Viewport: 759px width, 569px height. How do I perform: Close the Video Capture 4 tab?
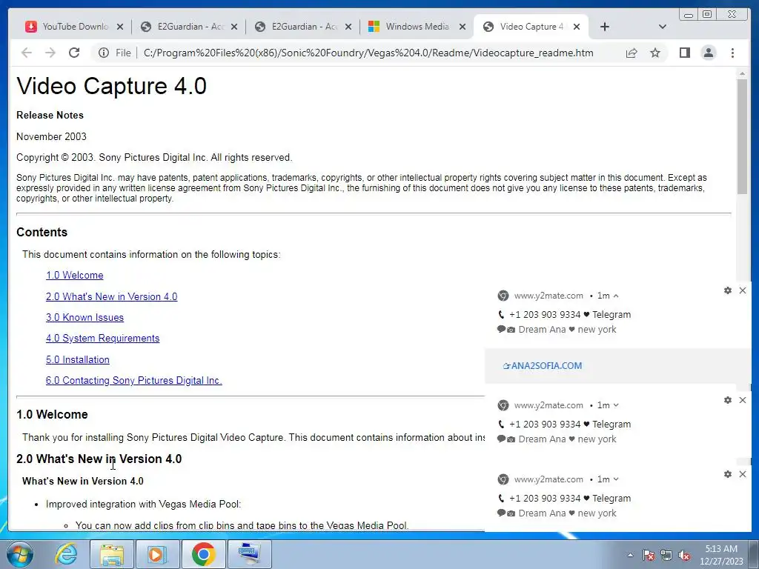pos(577,27)
